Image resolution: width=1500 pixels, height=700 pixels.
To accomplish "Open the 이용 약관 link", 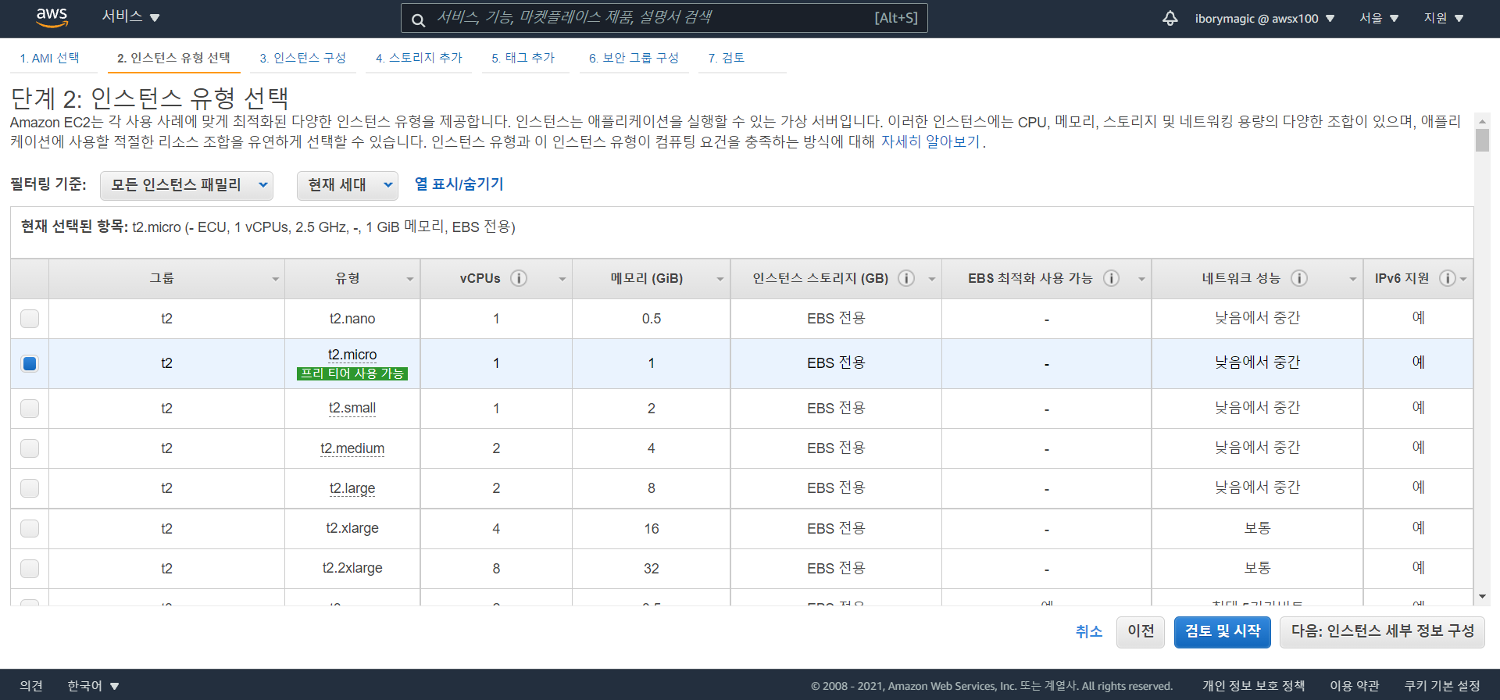I will (1355, 685).
